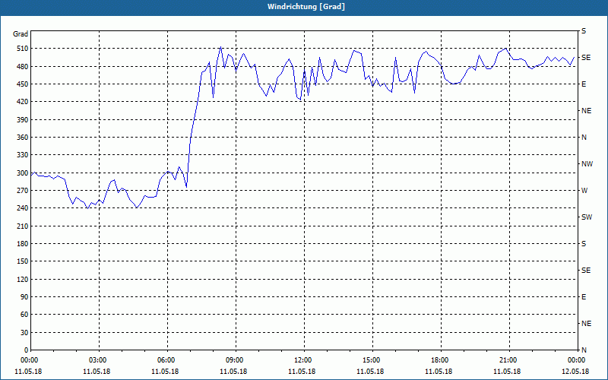Click the 11.05.18 date under 21:00
This screenshot has width=608, height=380.
(x=507, y=372)
